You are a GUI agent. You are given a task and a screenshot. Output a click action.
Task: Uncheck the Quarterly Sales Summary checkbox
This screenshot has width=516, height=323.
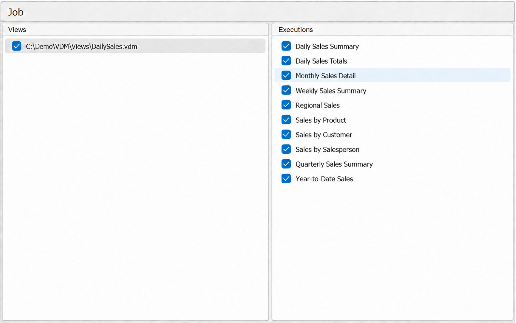(x=286, y=164)
